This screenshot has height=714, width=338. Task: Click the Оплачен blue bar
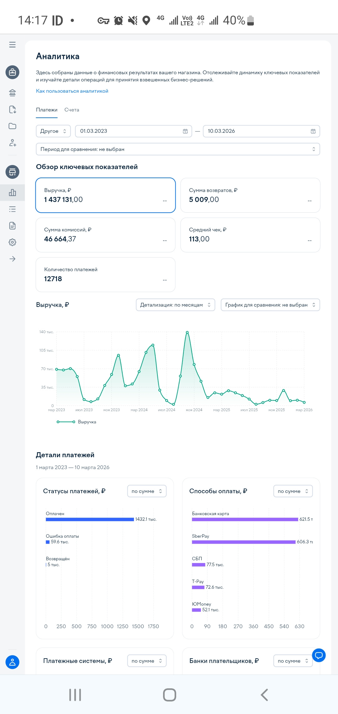[90, 519]
